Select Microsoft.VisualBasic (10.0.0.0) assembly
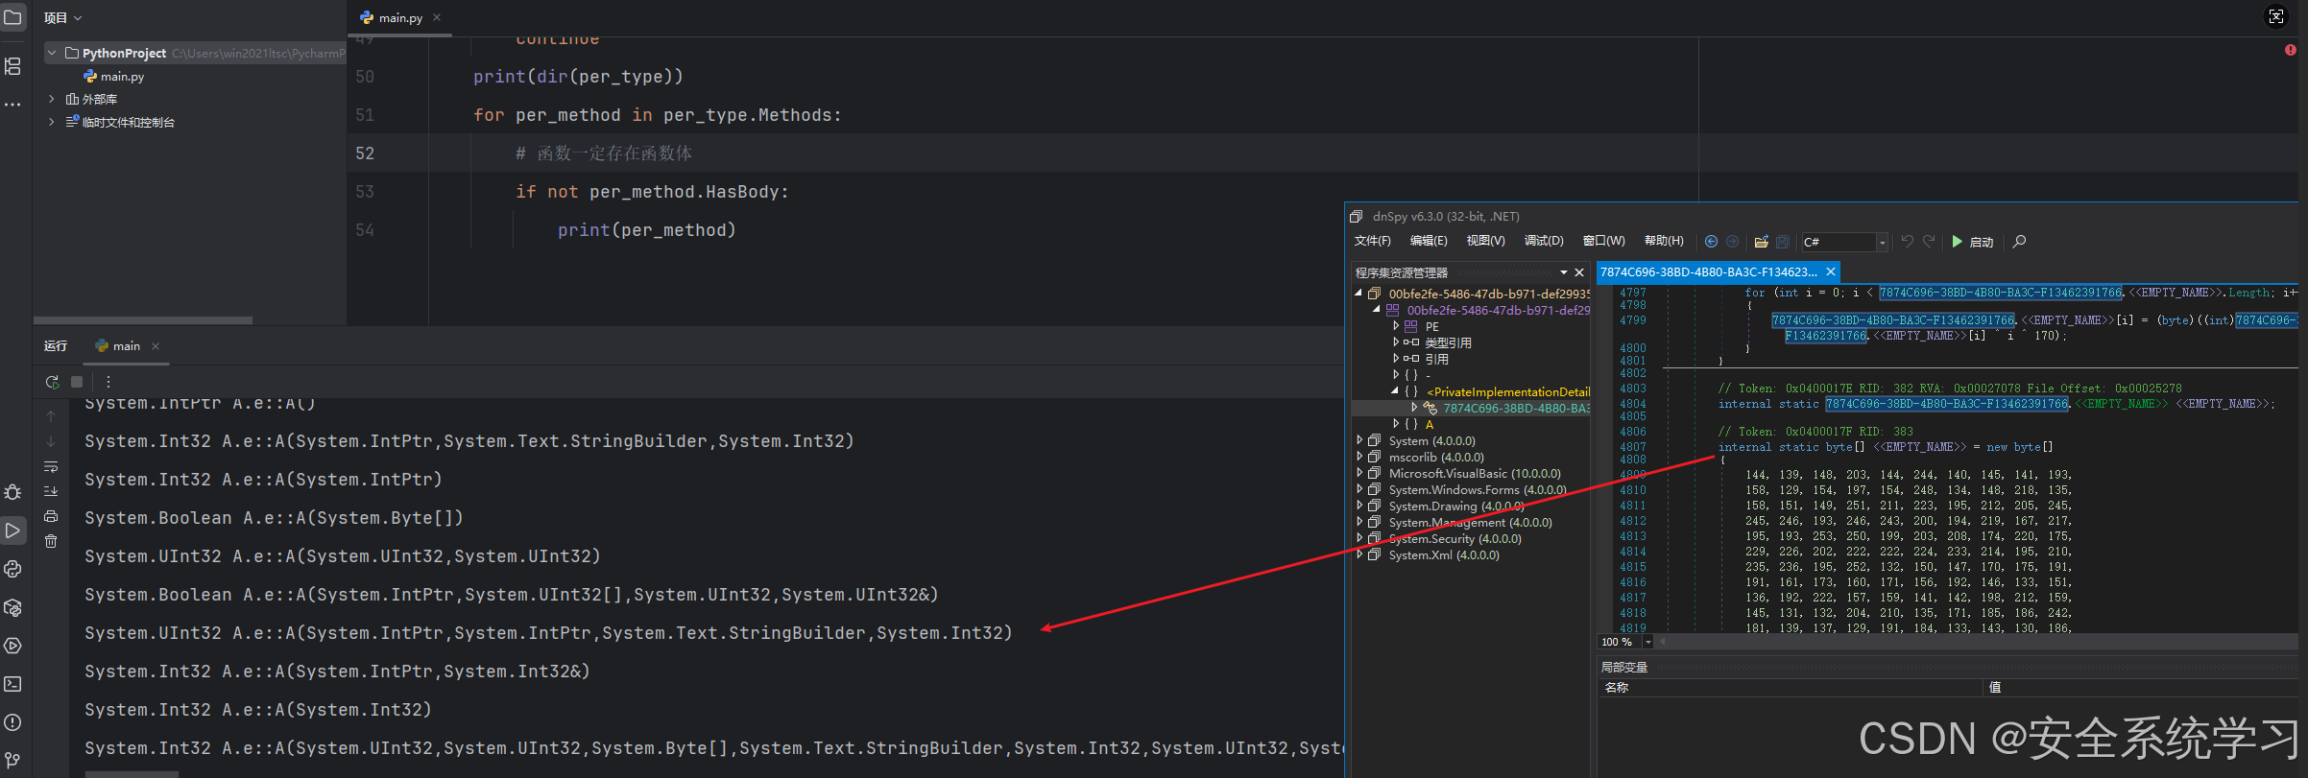The width and height of the screenshot is (2308, 778). [1475, 474]
